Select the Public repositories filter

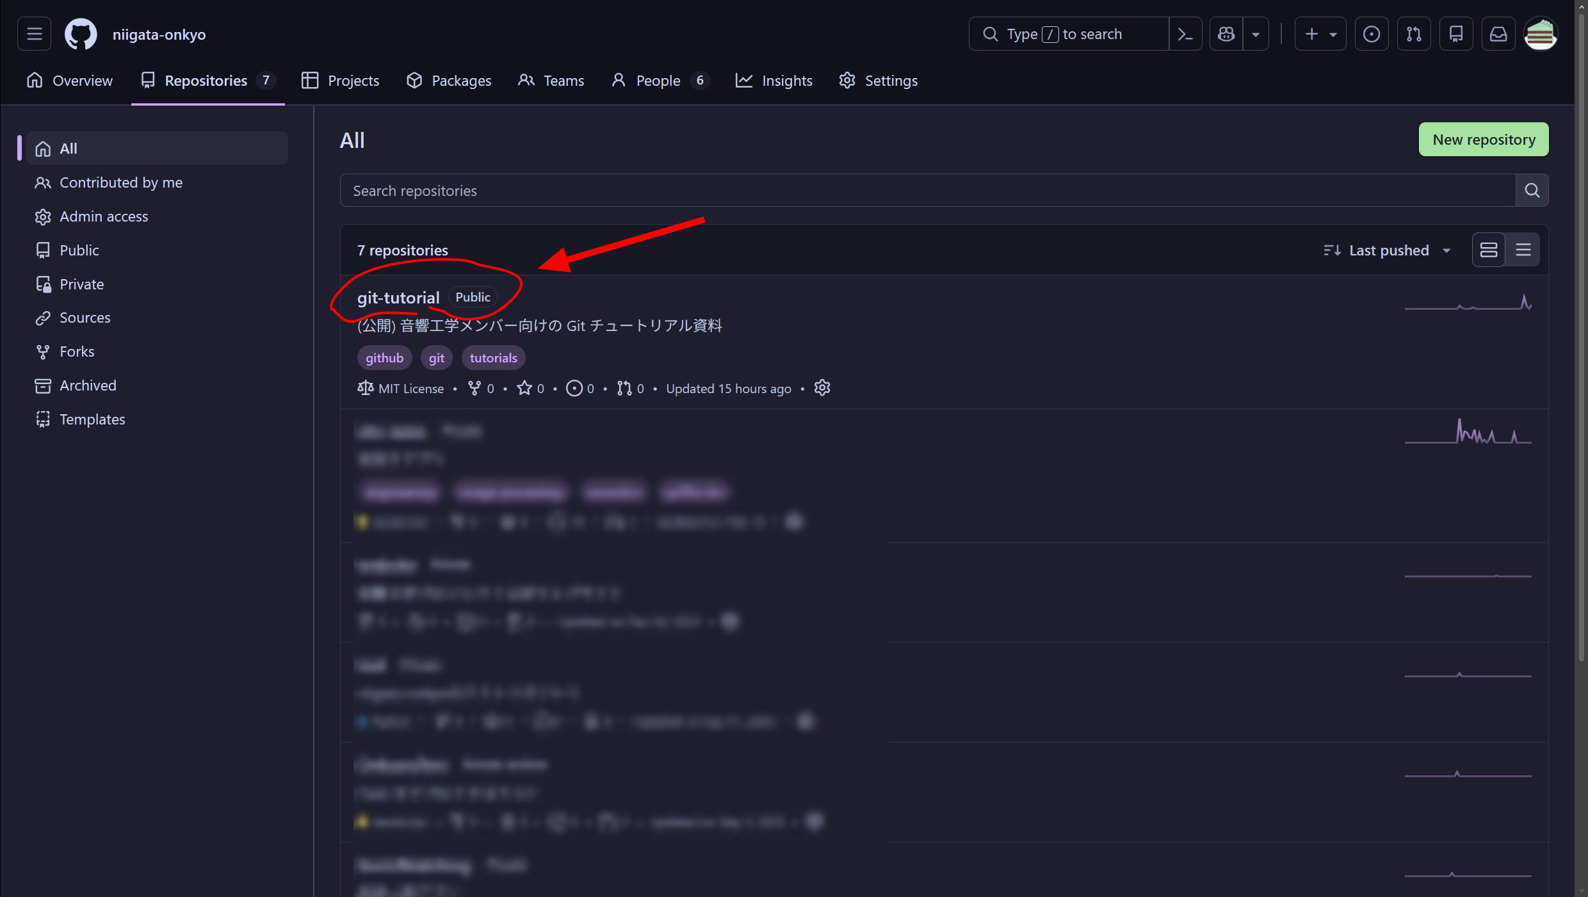(157, 250)
